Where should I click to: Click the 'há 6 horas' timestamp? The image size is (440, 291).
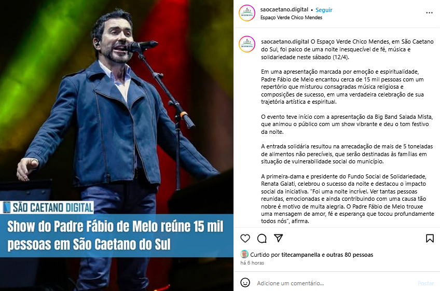coord(252,262)
